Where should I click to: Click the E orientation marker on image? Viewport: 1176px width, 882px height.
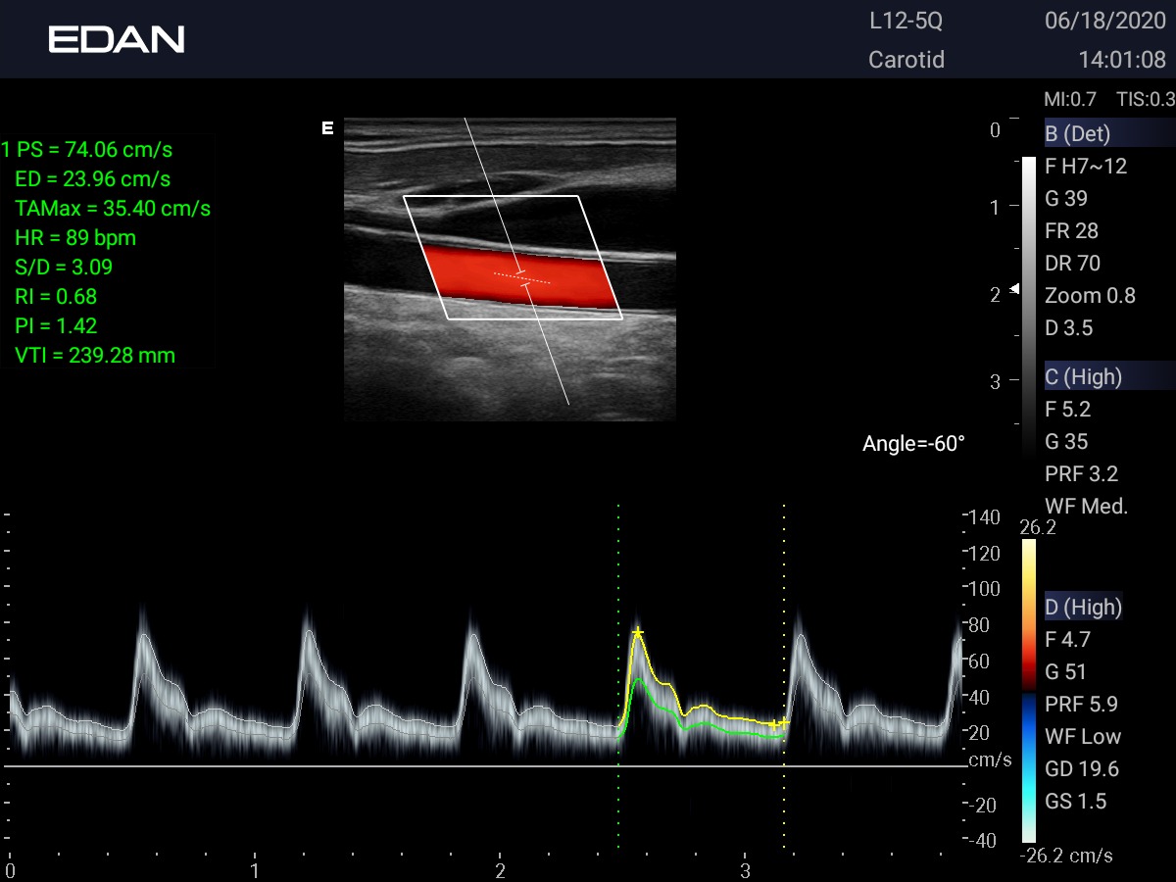[327, 128]
